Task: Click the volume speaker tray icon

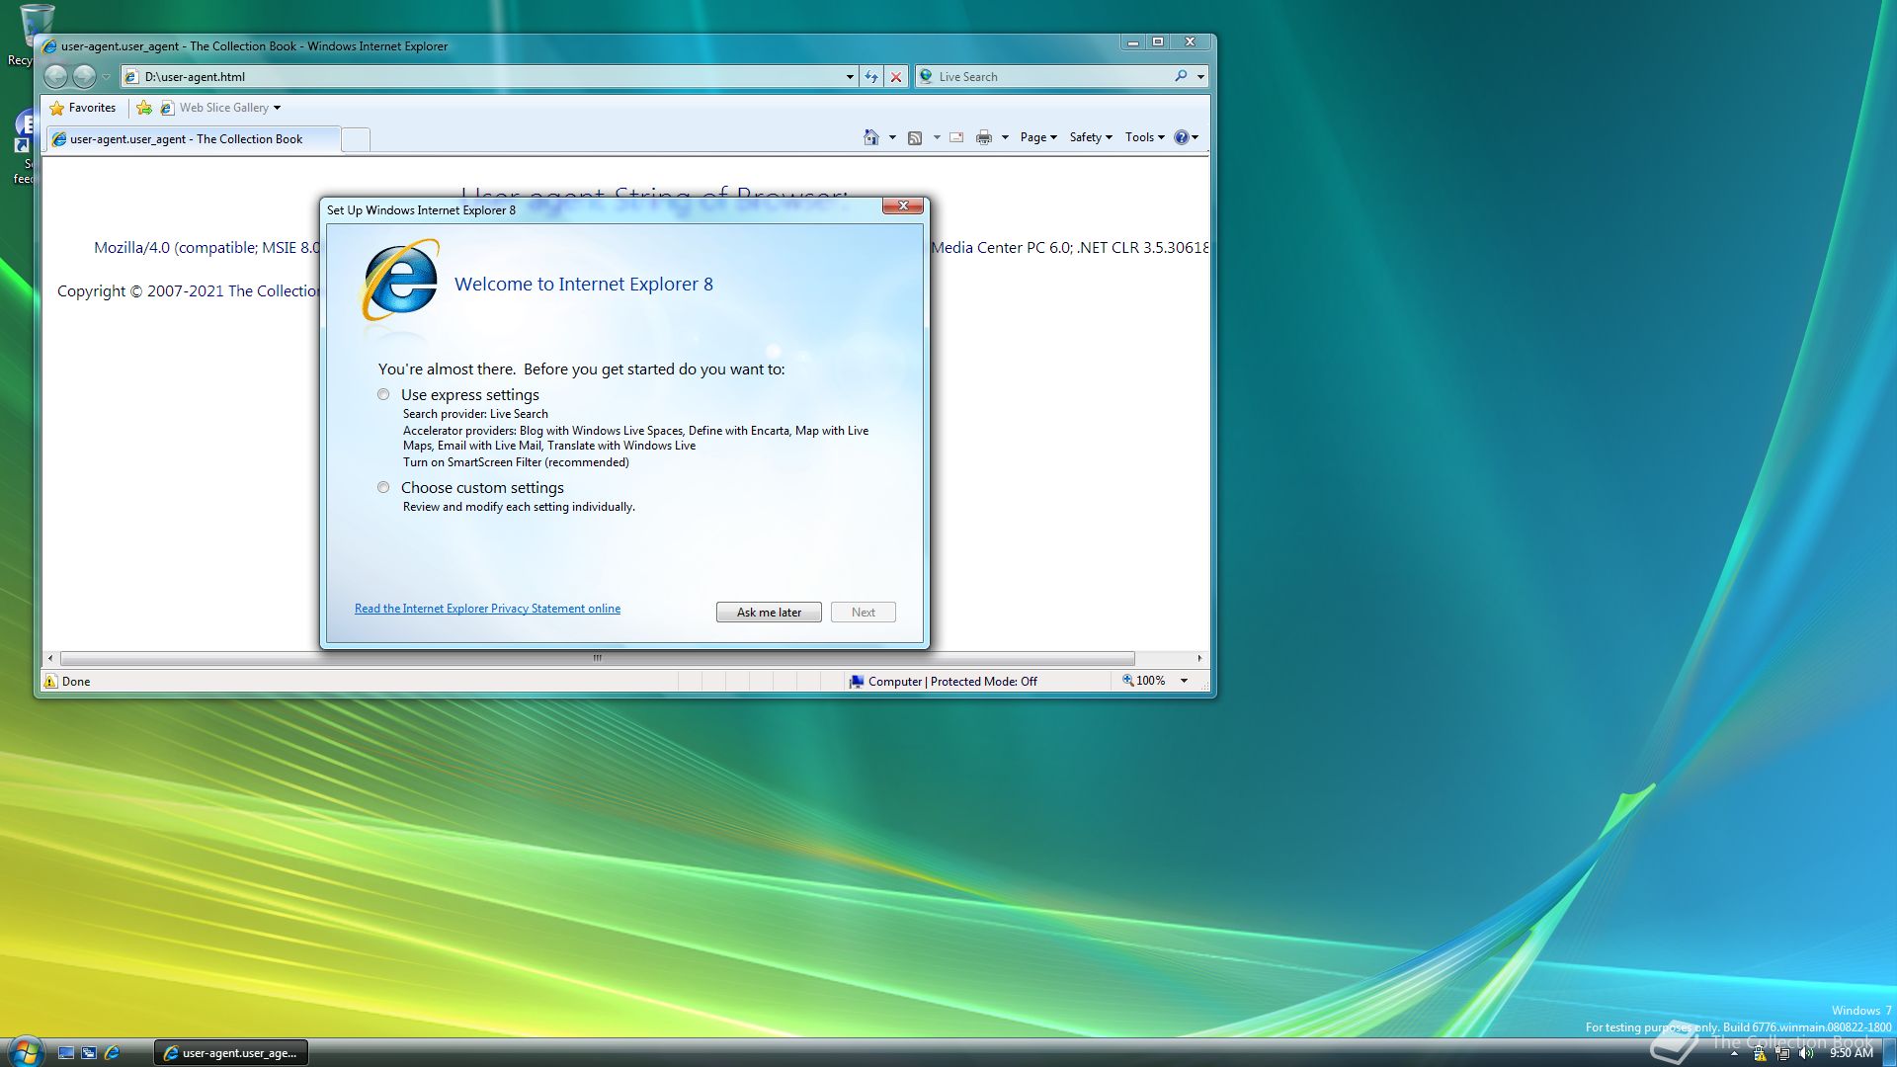Action: coord(1806,1054)
